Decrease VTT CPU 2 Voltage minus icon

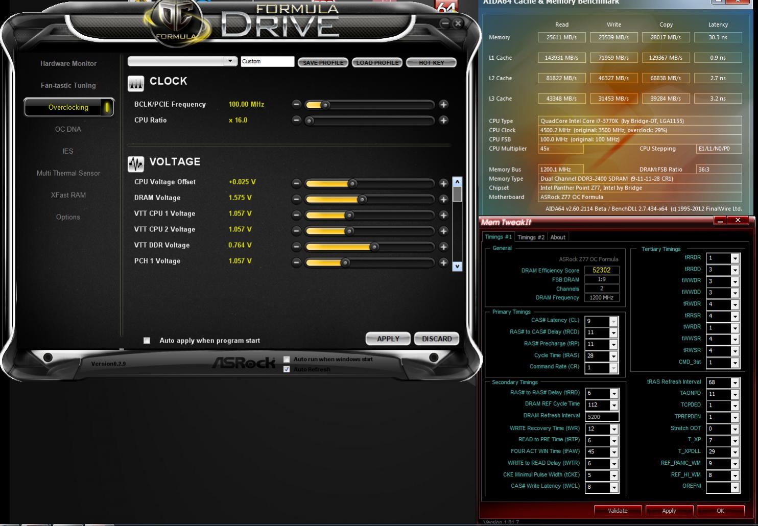click(296, 231)
